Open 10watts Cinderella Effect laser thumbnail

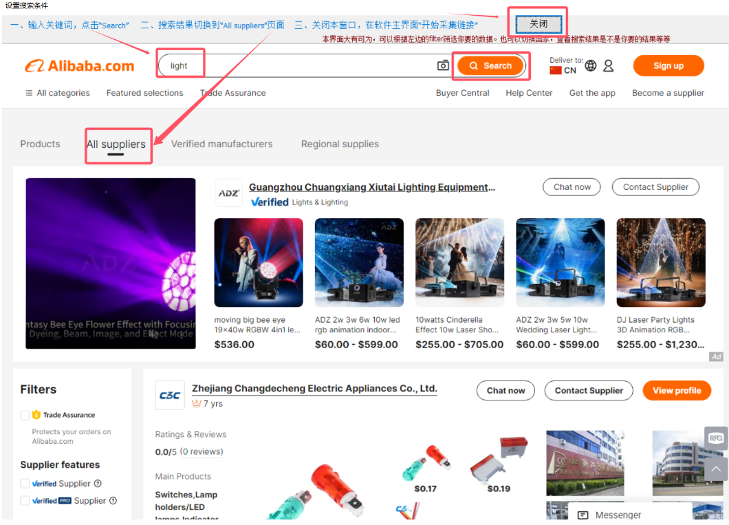(x=460, y=263)
